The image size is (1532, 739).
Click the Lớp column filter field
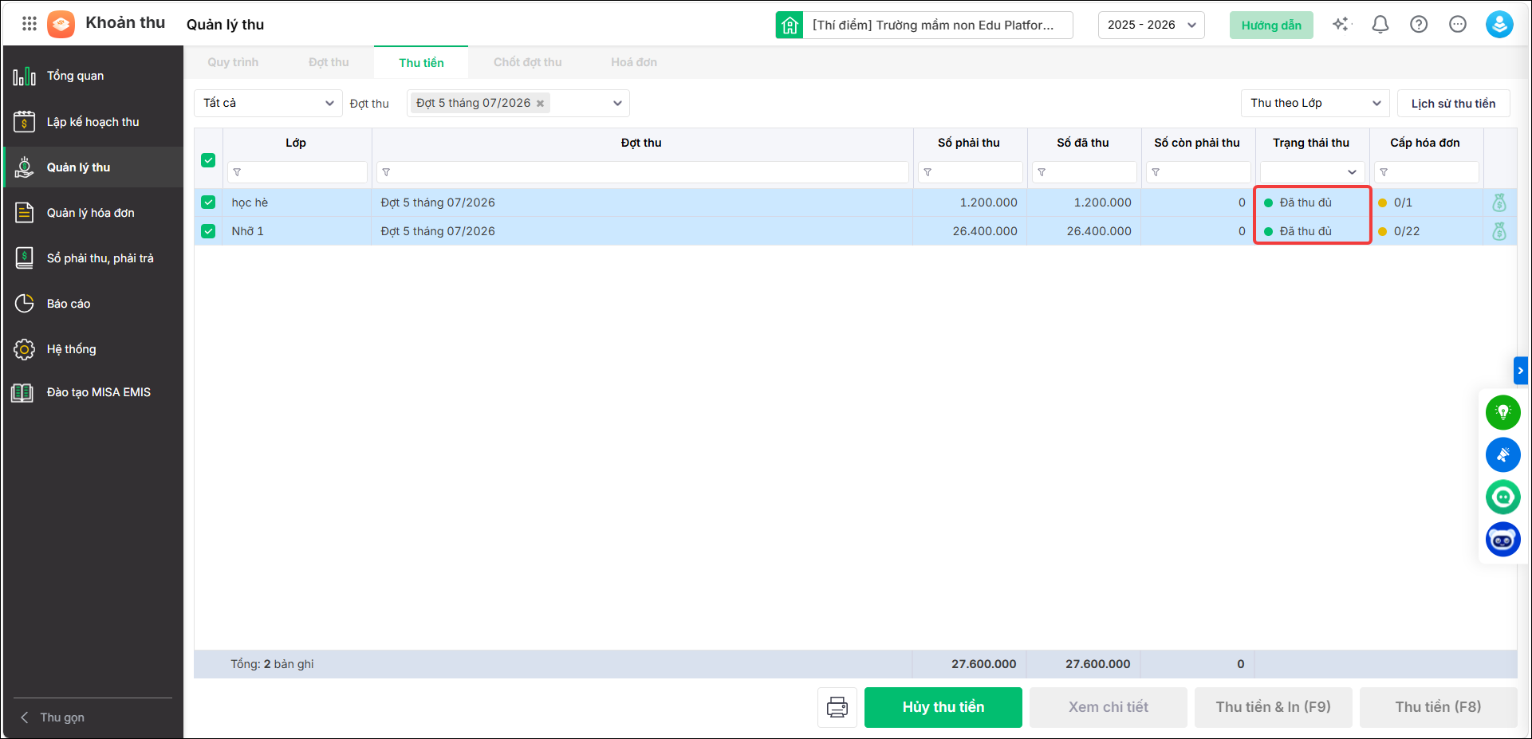click(297, 172)
